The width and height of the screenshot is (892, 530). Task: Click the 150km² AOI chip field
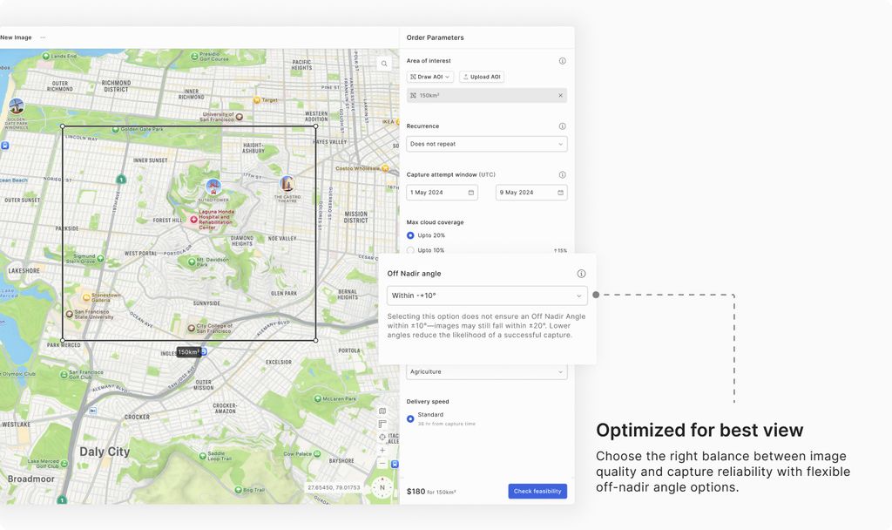pos(487,96)
